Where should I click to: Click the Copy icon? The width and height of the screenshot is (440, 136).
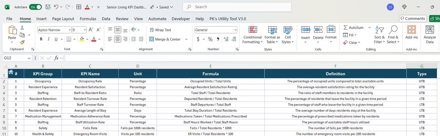22,35
